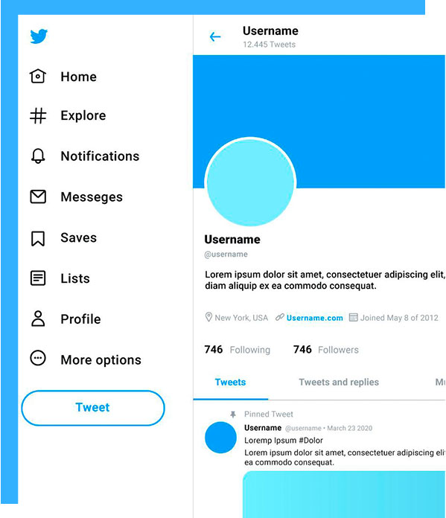Open Home via the house icon
This screenshot has height=518, width=446.
coord(38,77)
